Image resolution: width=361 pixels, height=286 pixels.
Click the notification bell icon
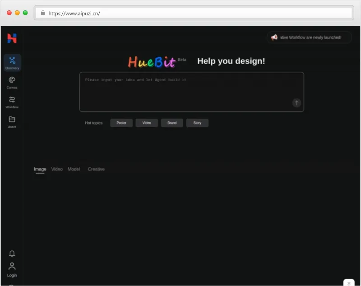coord(11,254)
